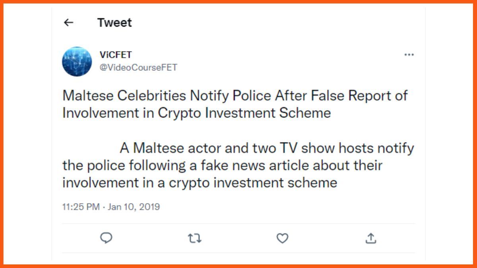
Task: Click the ViCFET display name
Action: click(x=116, y=55)
